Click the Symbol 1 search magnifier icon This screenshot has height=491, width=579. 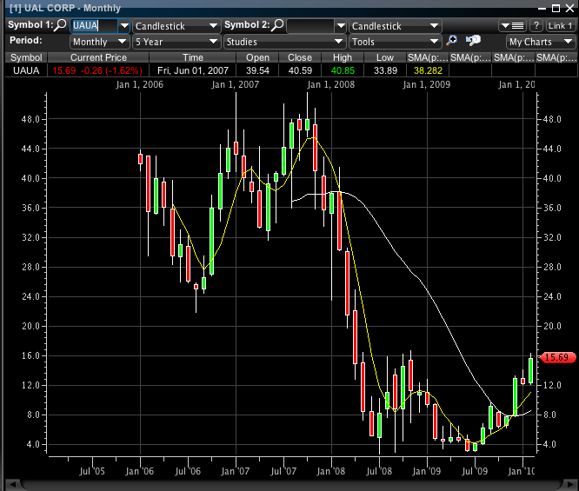(x=60, y=26)
